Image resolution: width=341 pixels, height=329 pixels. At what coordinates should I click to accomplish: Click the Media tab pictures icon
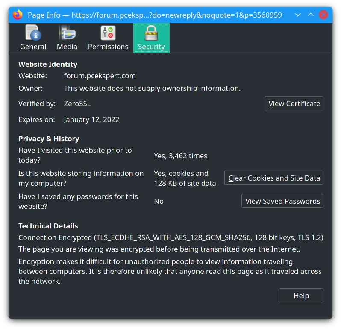(x=67, y=33)
